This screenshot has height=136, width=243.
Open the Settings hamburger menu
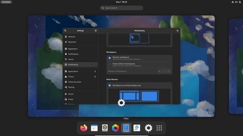pos(96,31)
